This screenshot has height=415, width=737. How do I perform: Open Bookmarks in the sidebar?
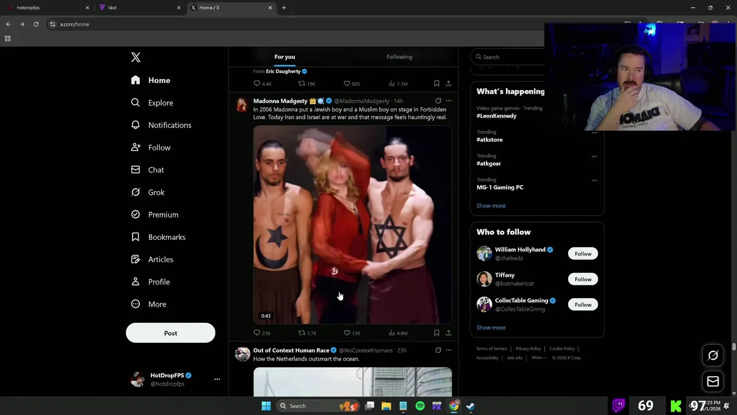(158, 237)
